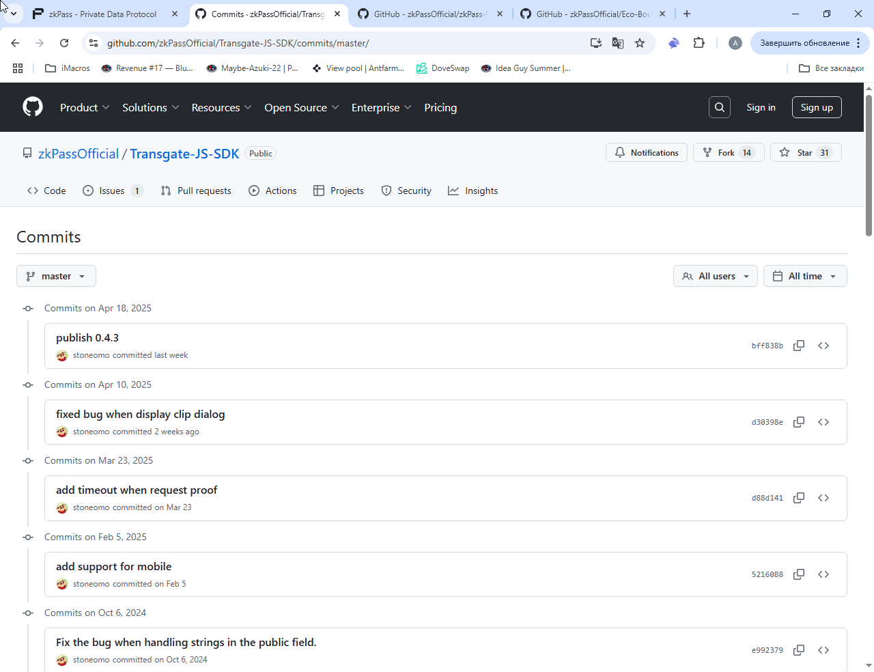
Task: Open DoveSwap bookmark
Action: tap(443, 68)
